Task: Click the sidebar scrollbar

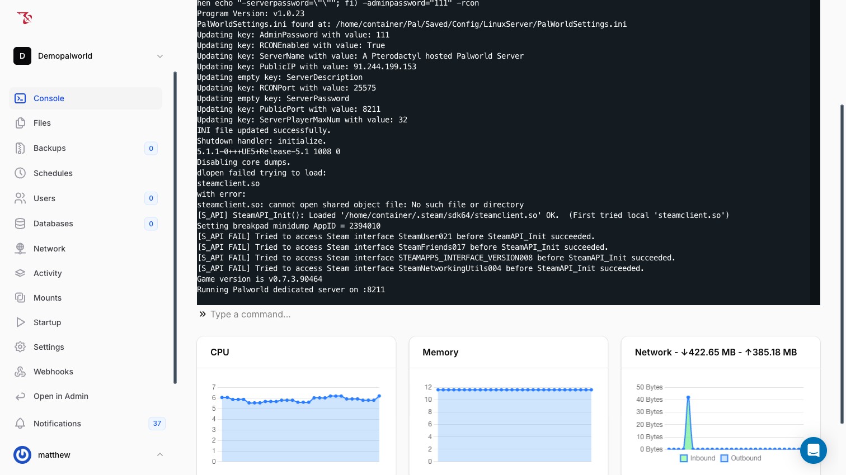Action: [x=175, y=227]
